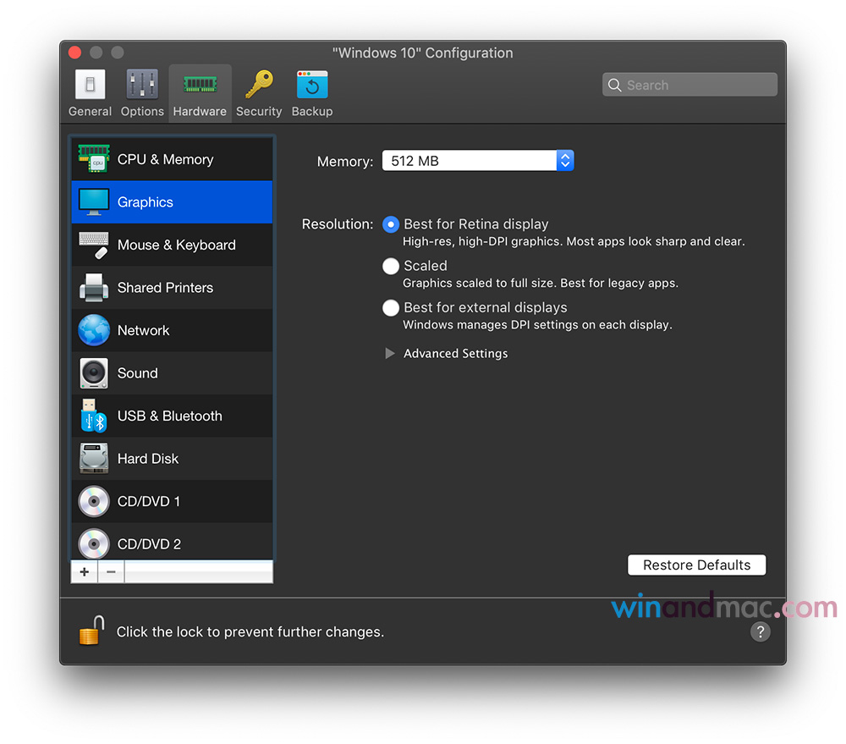Switch to the General tab
The height and width of the screenshot is (744, 846).
[91, 93]
